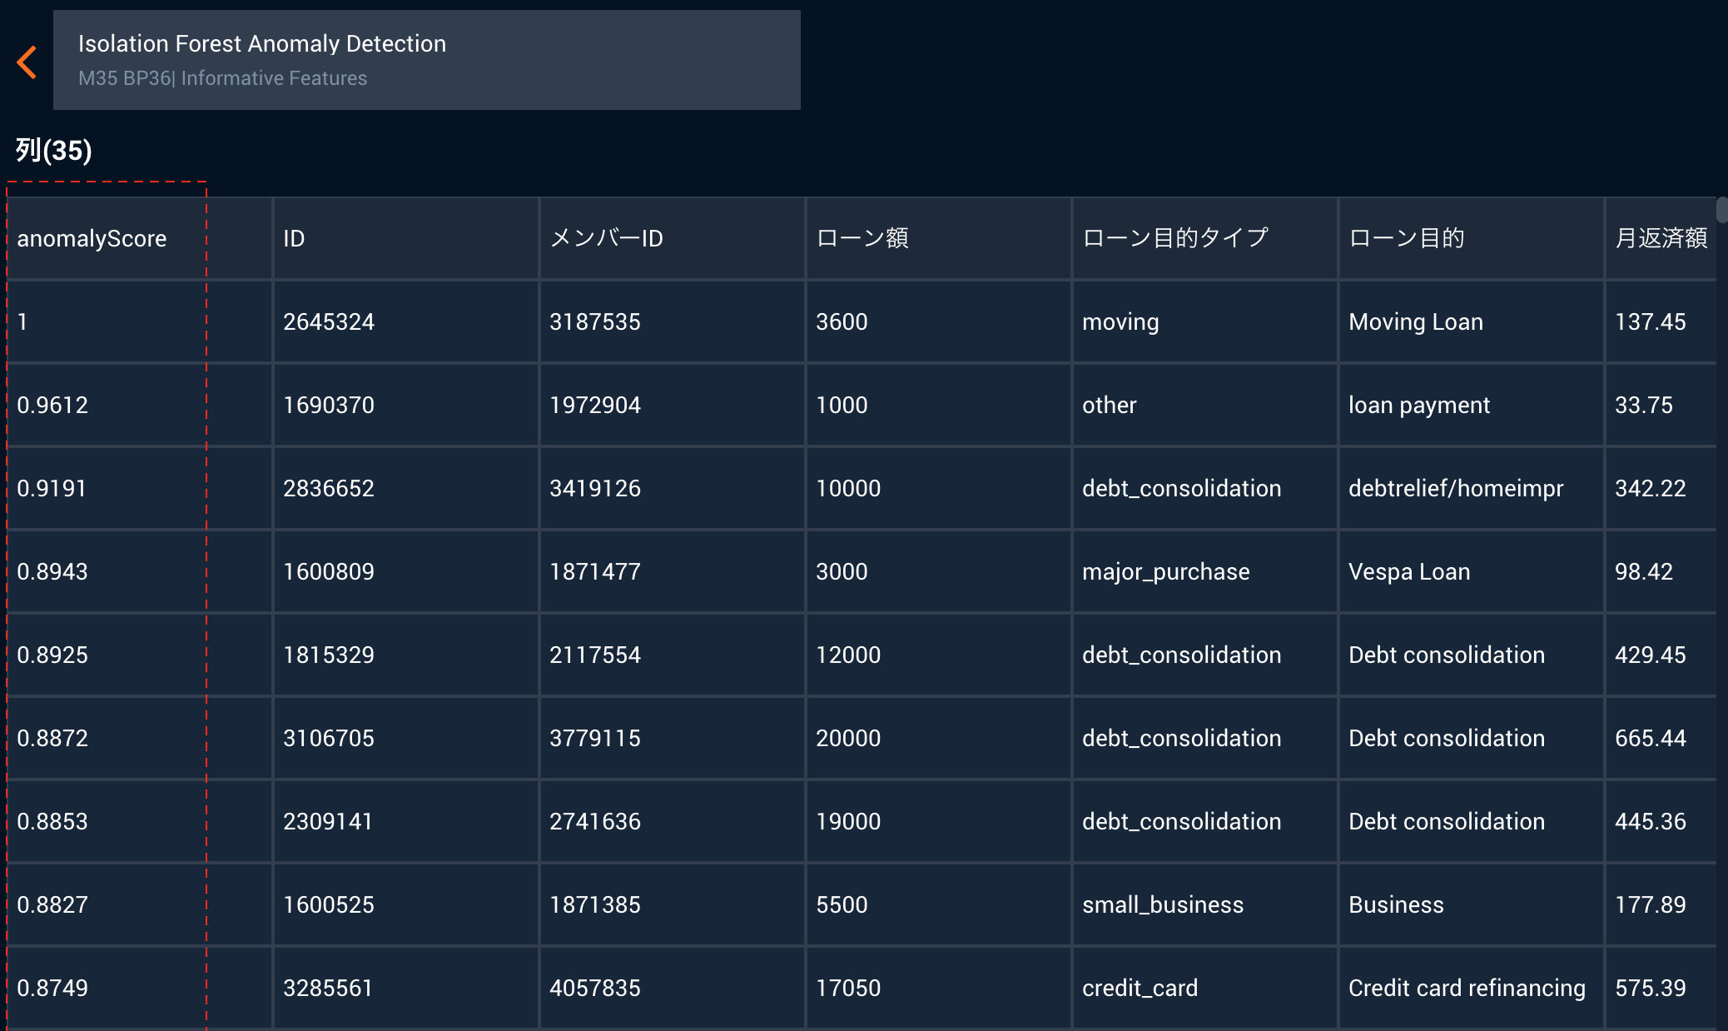Click the M35 BP36 Informative Features subtitle
This screenshot has height=1031, width=1728.
222,77
